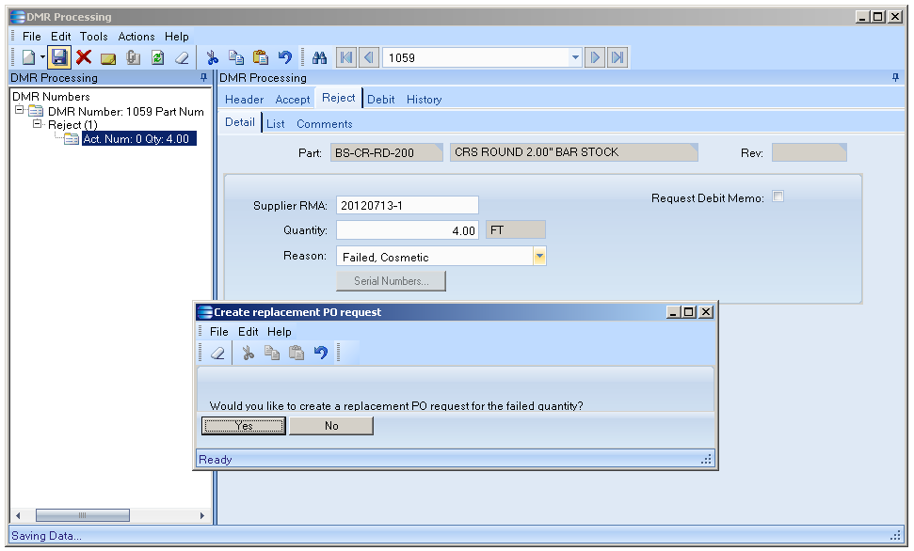Select the Detail sub-tab
914x551 pixels.
point(240,122)
